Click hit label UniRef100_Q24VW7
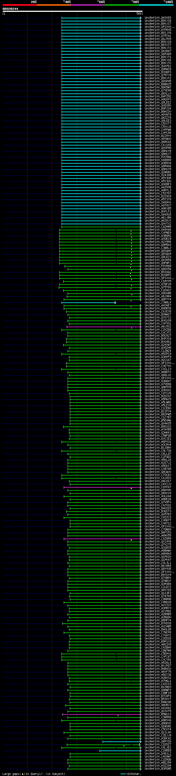The height and width of the screenshot is (776, 176). [x=158, y=345]
